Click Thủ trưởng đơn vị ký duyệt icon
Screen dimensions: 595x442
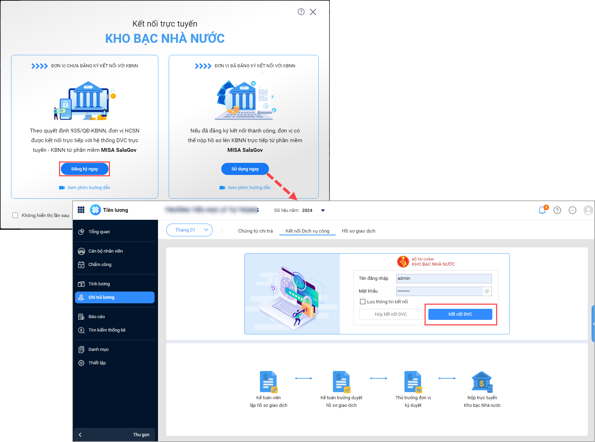413,382
